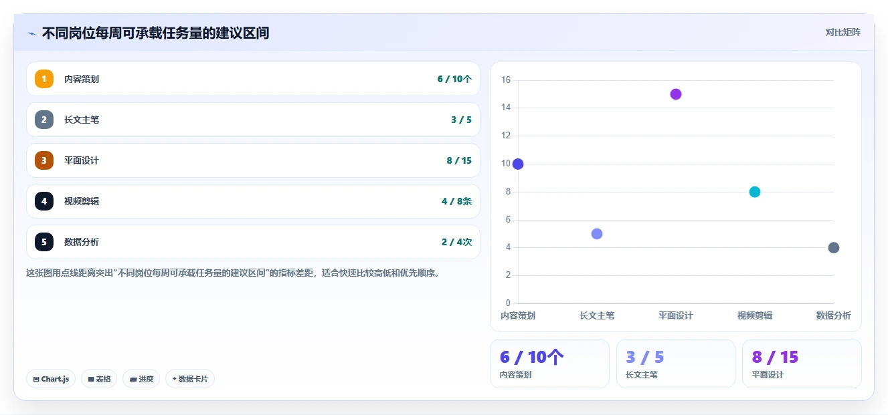Click the value 4 / 8条
Image resolution: width=888 pixels, height=415 pixels.
(456, 201)
